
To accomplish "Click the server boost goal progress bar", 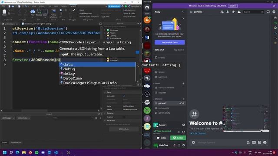I will [169, 52].
